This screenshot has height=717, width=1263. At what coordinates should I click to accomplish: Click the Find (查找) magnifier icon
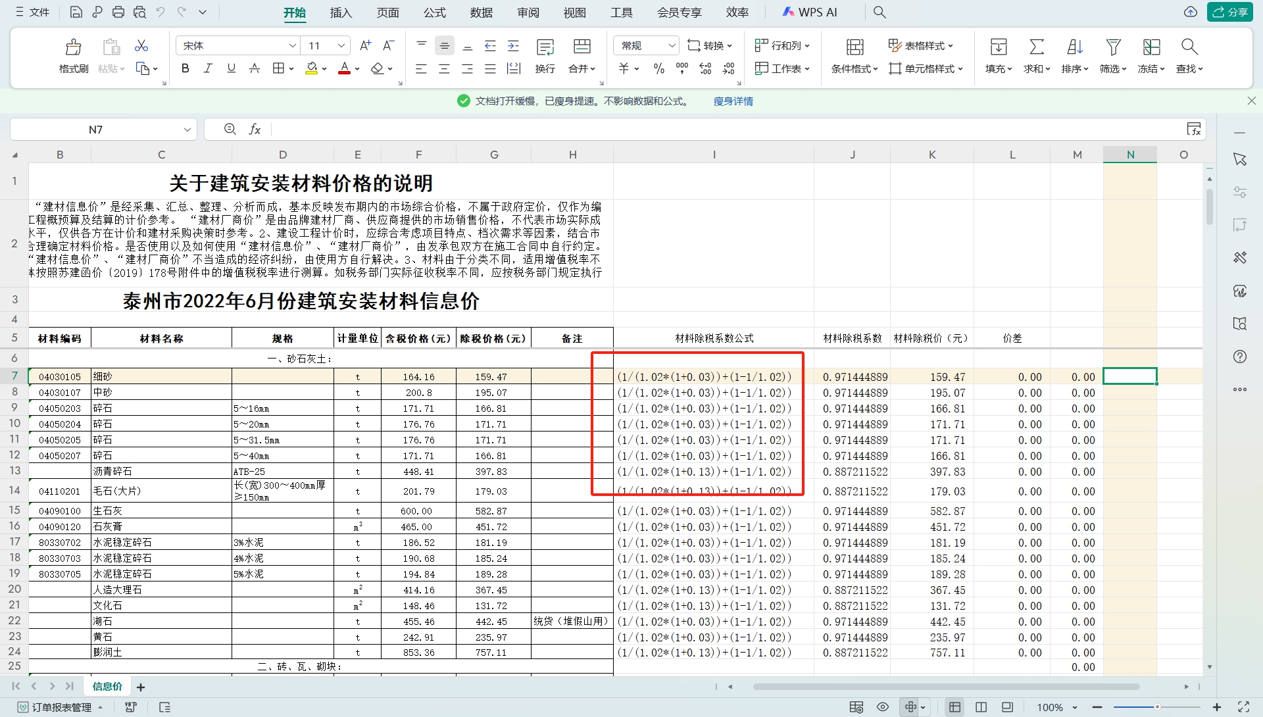pyautogui.click(x=1189, y=47)
